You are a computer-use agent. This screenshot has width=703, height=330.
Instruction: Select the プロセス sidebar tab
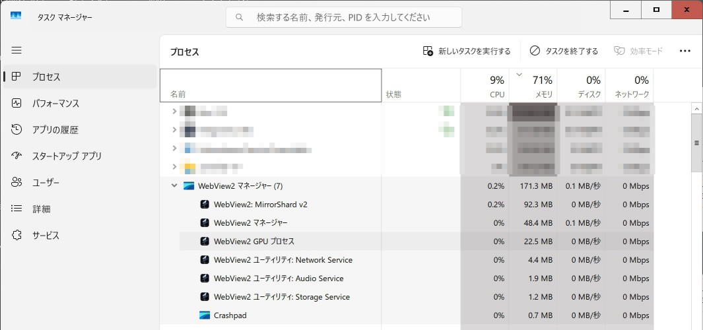pos(46,77)
